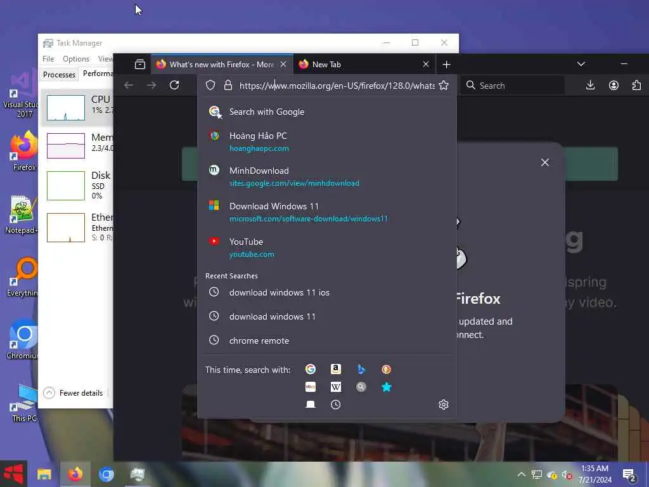This screenshot has height=487, width=649.
Task: Search this time with Bing icon
Action: [x=361, y=369]
